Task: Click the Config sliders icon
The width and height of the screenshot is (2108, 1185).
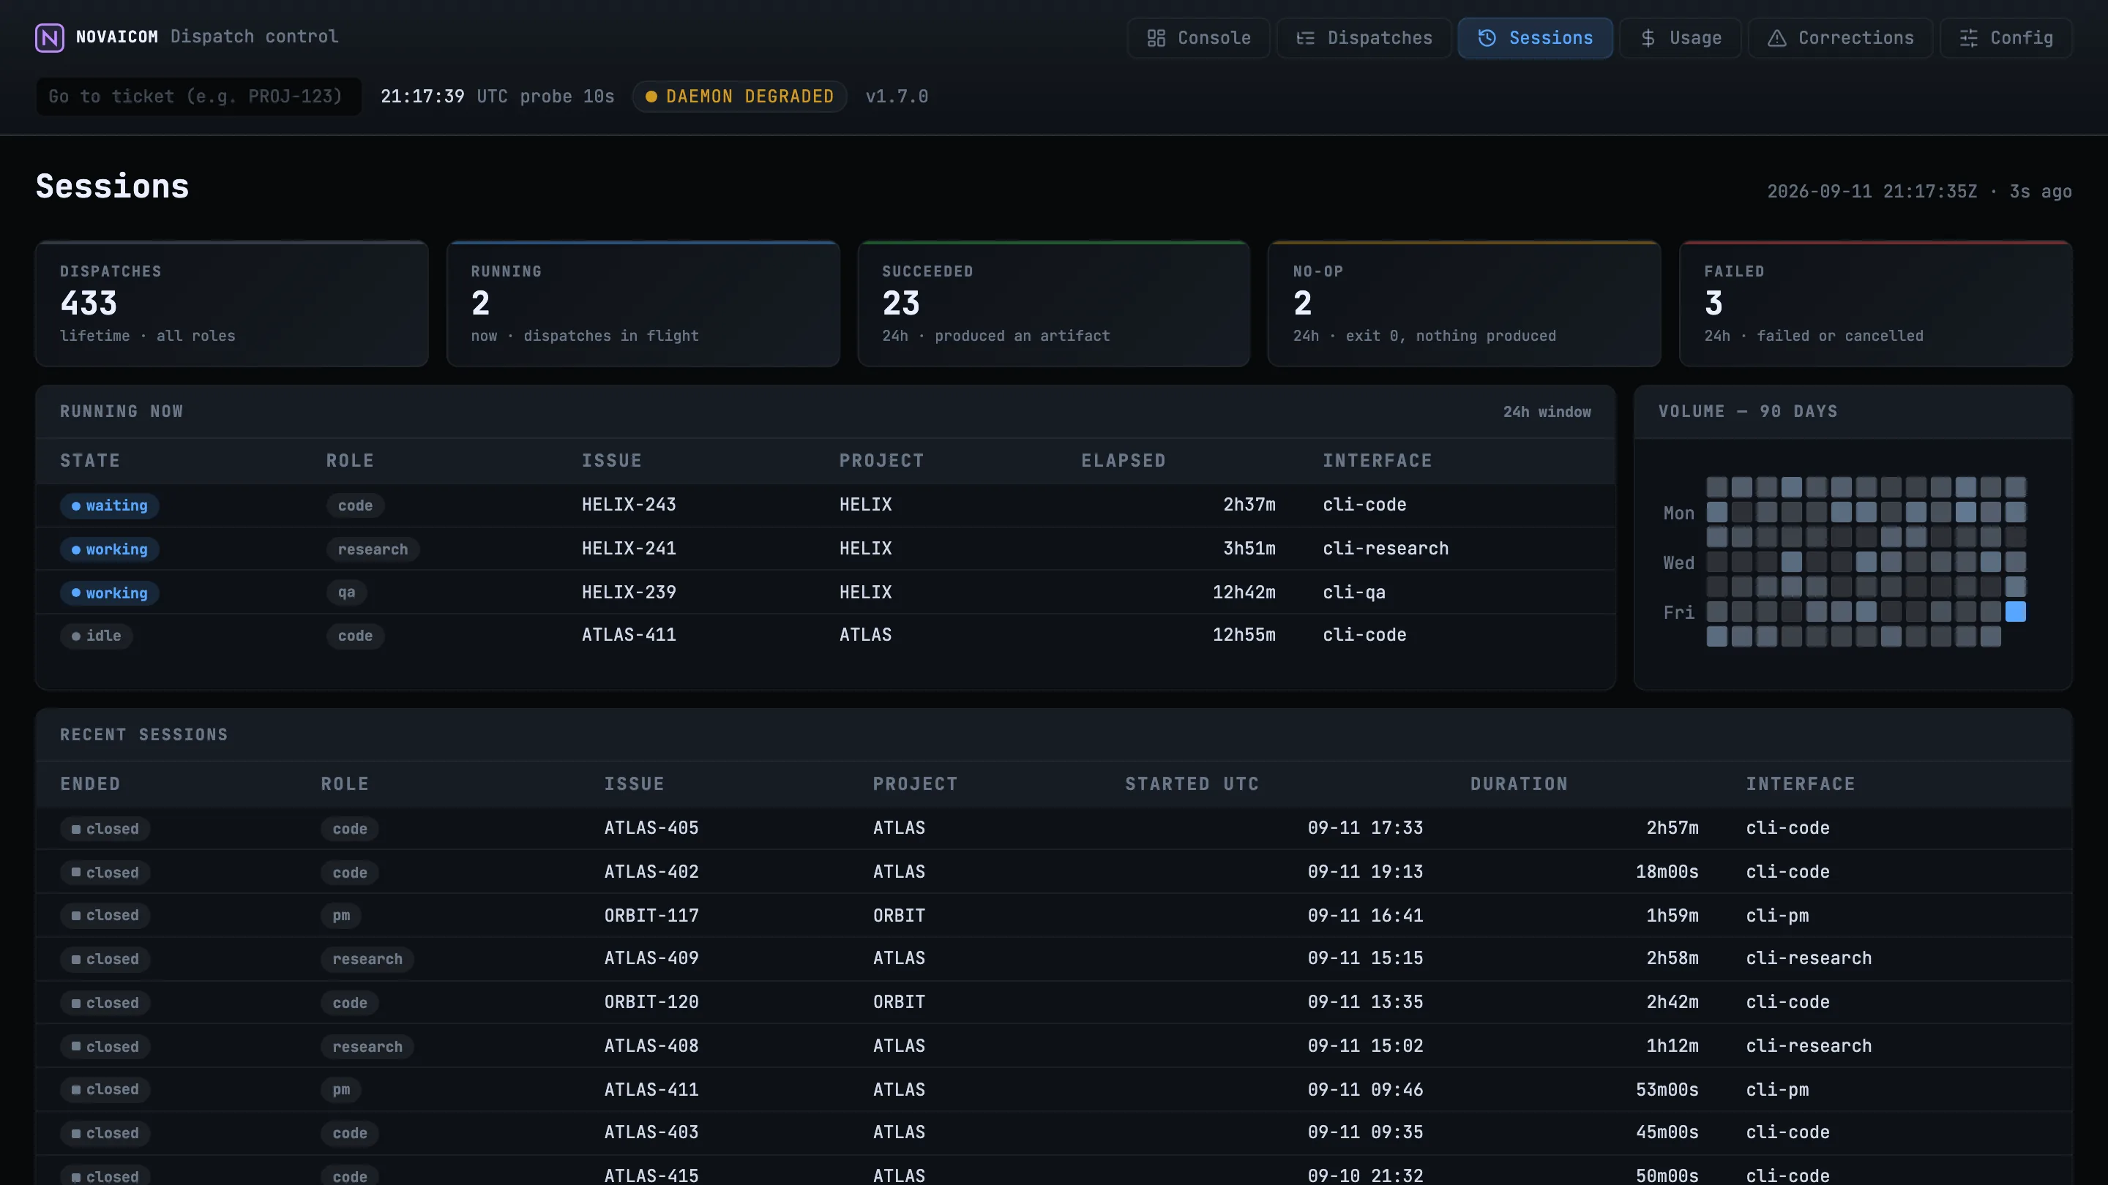Action: [1968, 39]
